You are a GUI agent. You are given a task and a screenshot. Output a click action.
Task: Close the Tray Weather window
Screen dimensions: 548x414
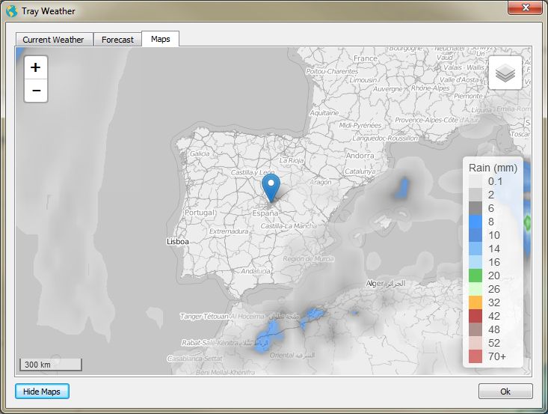[x=525, y=7]
